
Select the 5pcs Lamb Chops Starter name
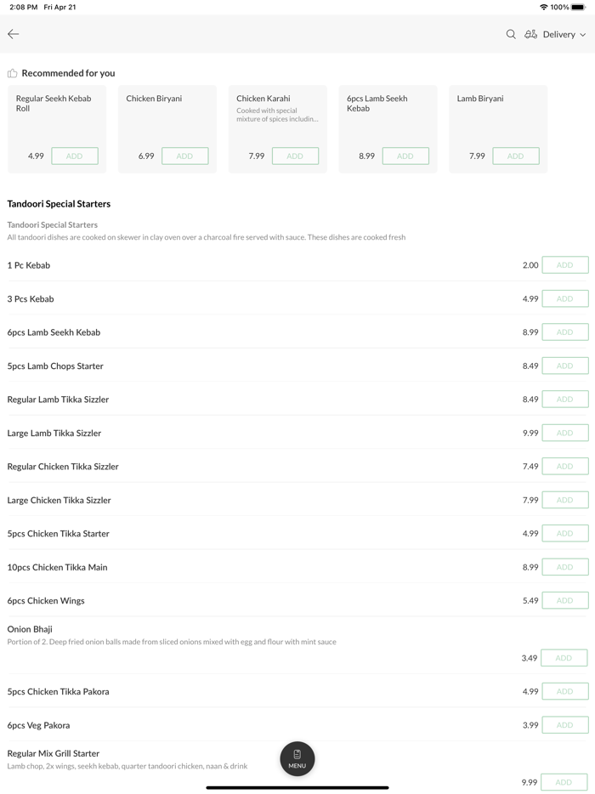point(55,366)
